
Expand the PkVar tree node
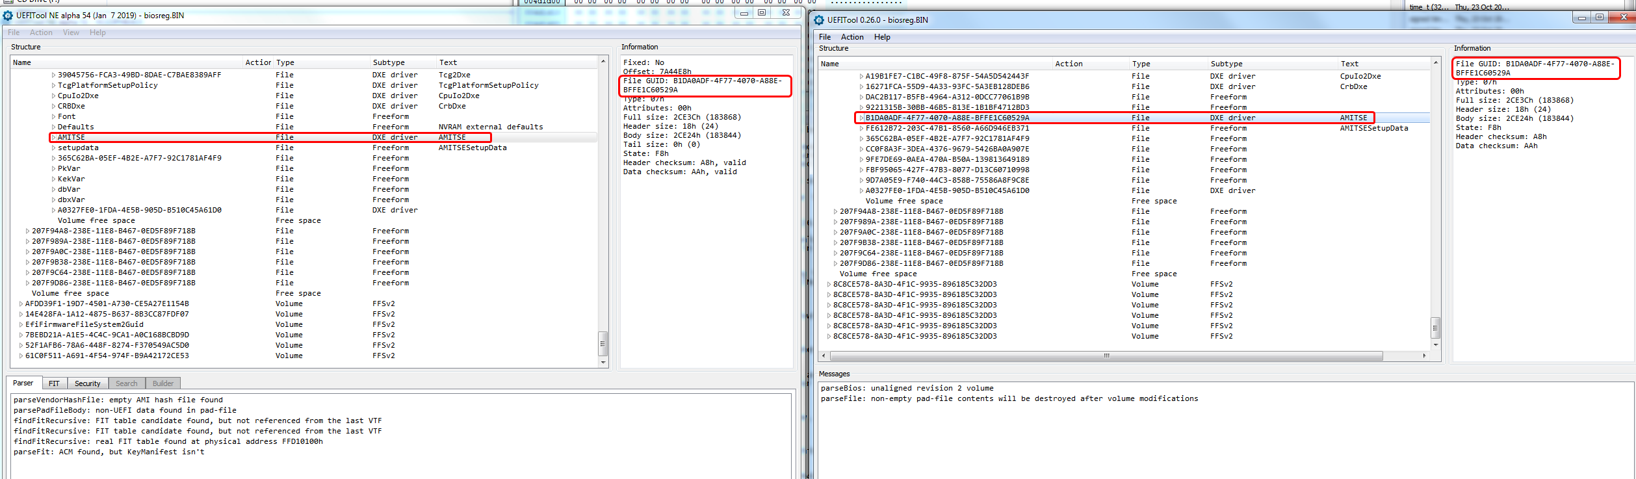[53, 168]
